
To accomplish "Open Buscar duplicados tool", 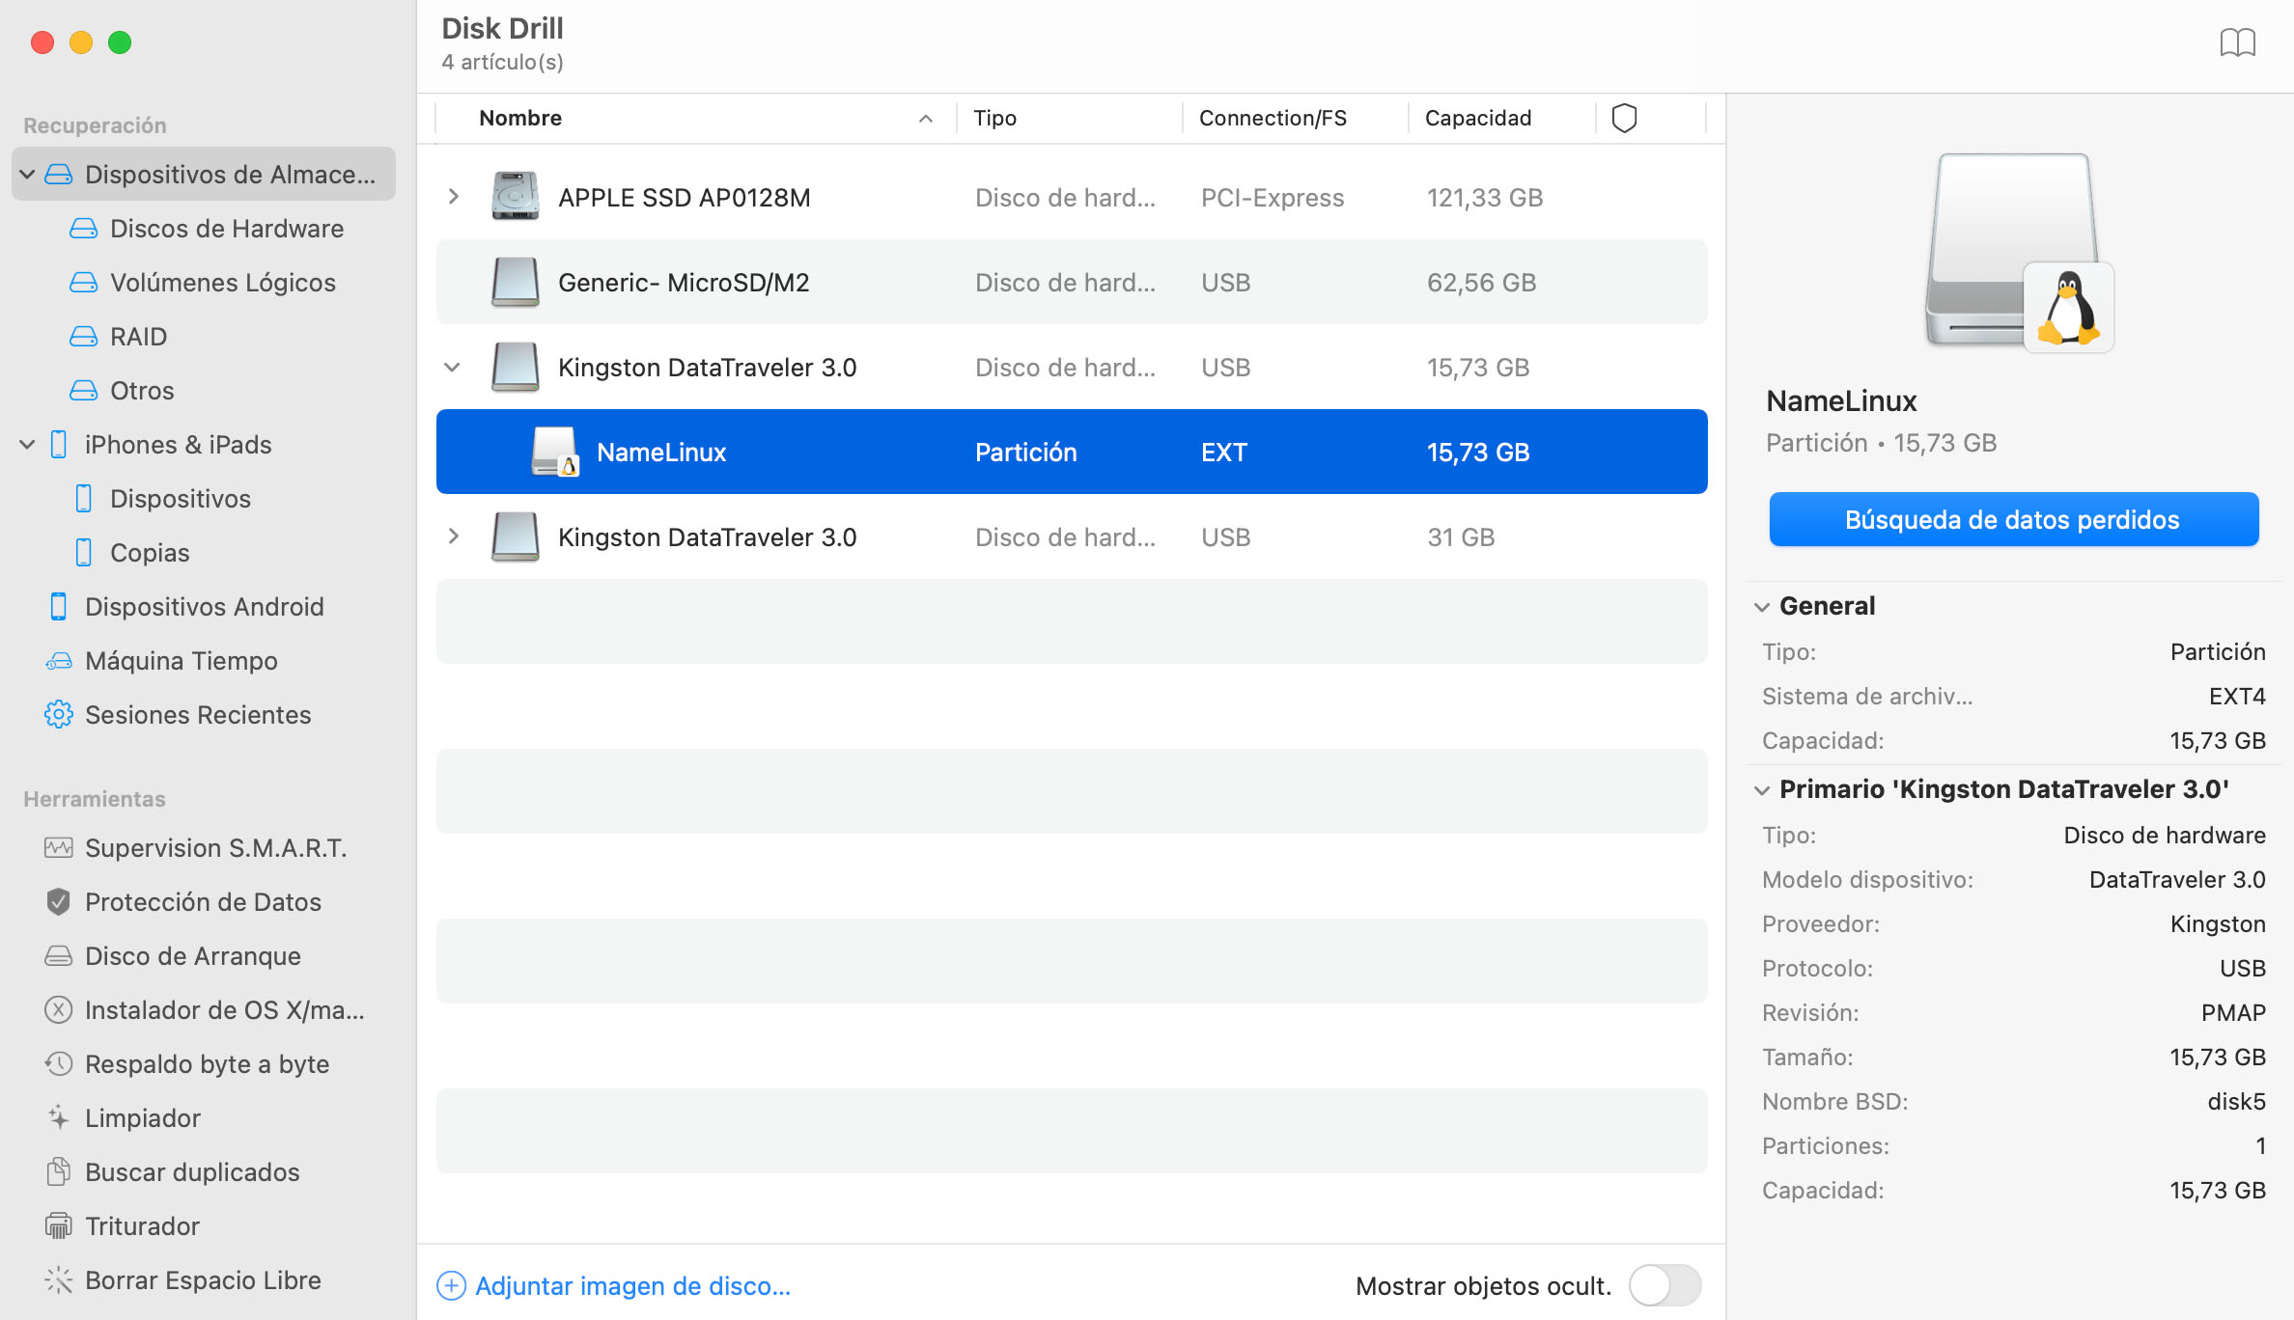I will pyautogui.click(x=192, y=1171).
